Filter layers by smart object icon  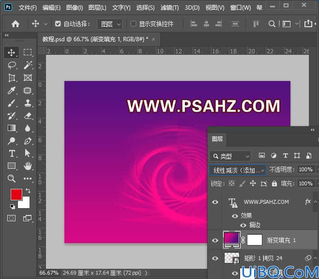(x=309, y=156)
